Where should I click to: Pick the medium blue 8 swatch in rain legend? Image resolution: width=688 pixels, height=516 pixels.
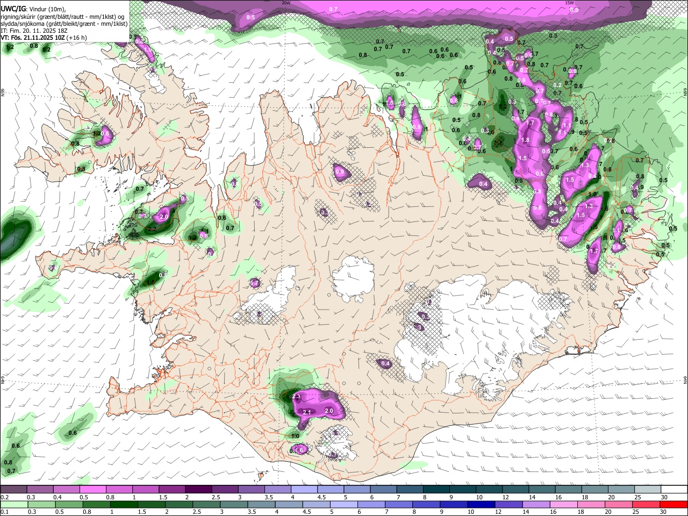pyautogui.click(x=427, y=504)
